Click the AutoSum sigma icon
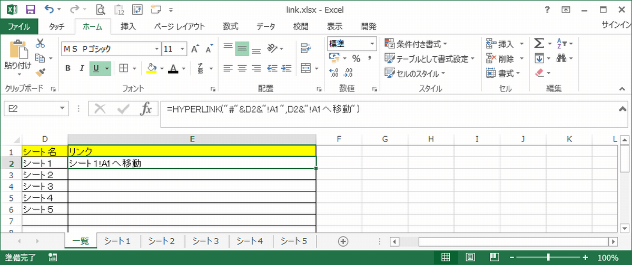The width and height of the screenshot is (632, 265). (x=539, y=44)
